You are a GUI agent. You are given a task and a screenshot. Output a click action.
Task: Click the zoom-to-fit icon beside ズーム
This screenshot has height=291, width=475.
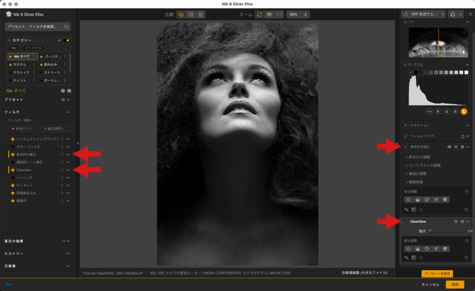coord(260,14)
